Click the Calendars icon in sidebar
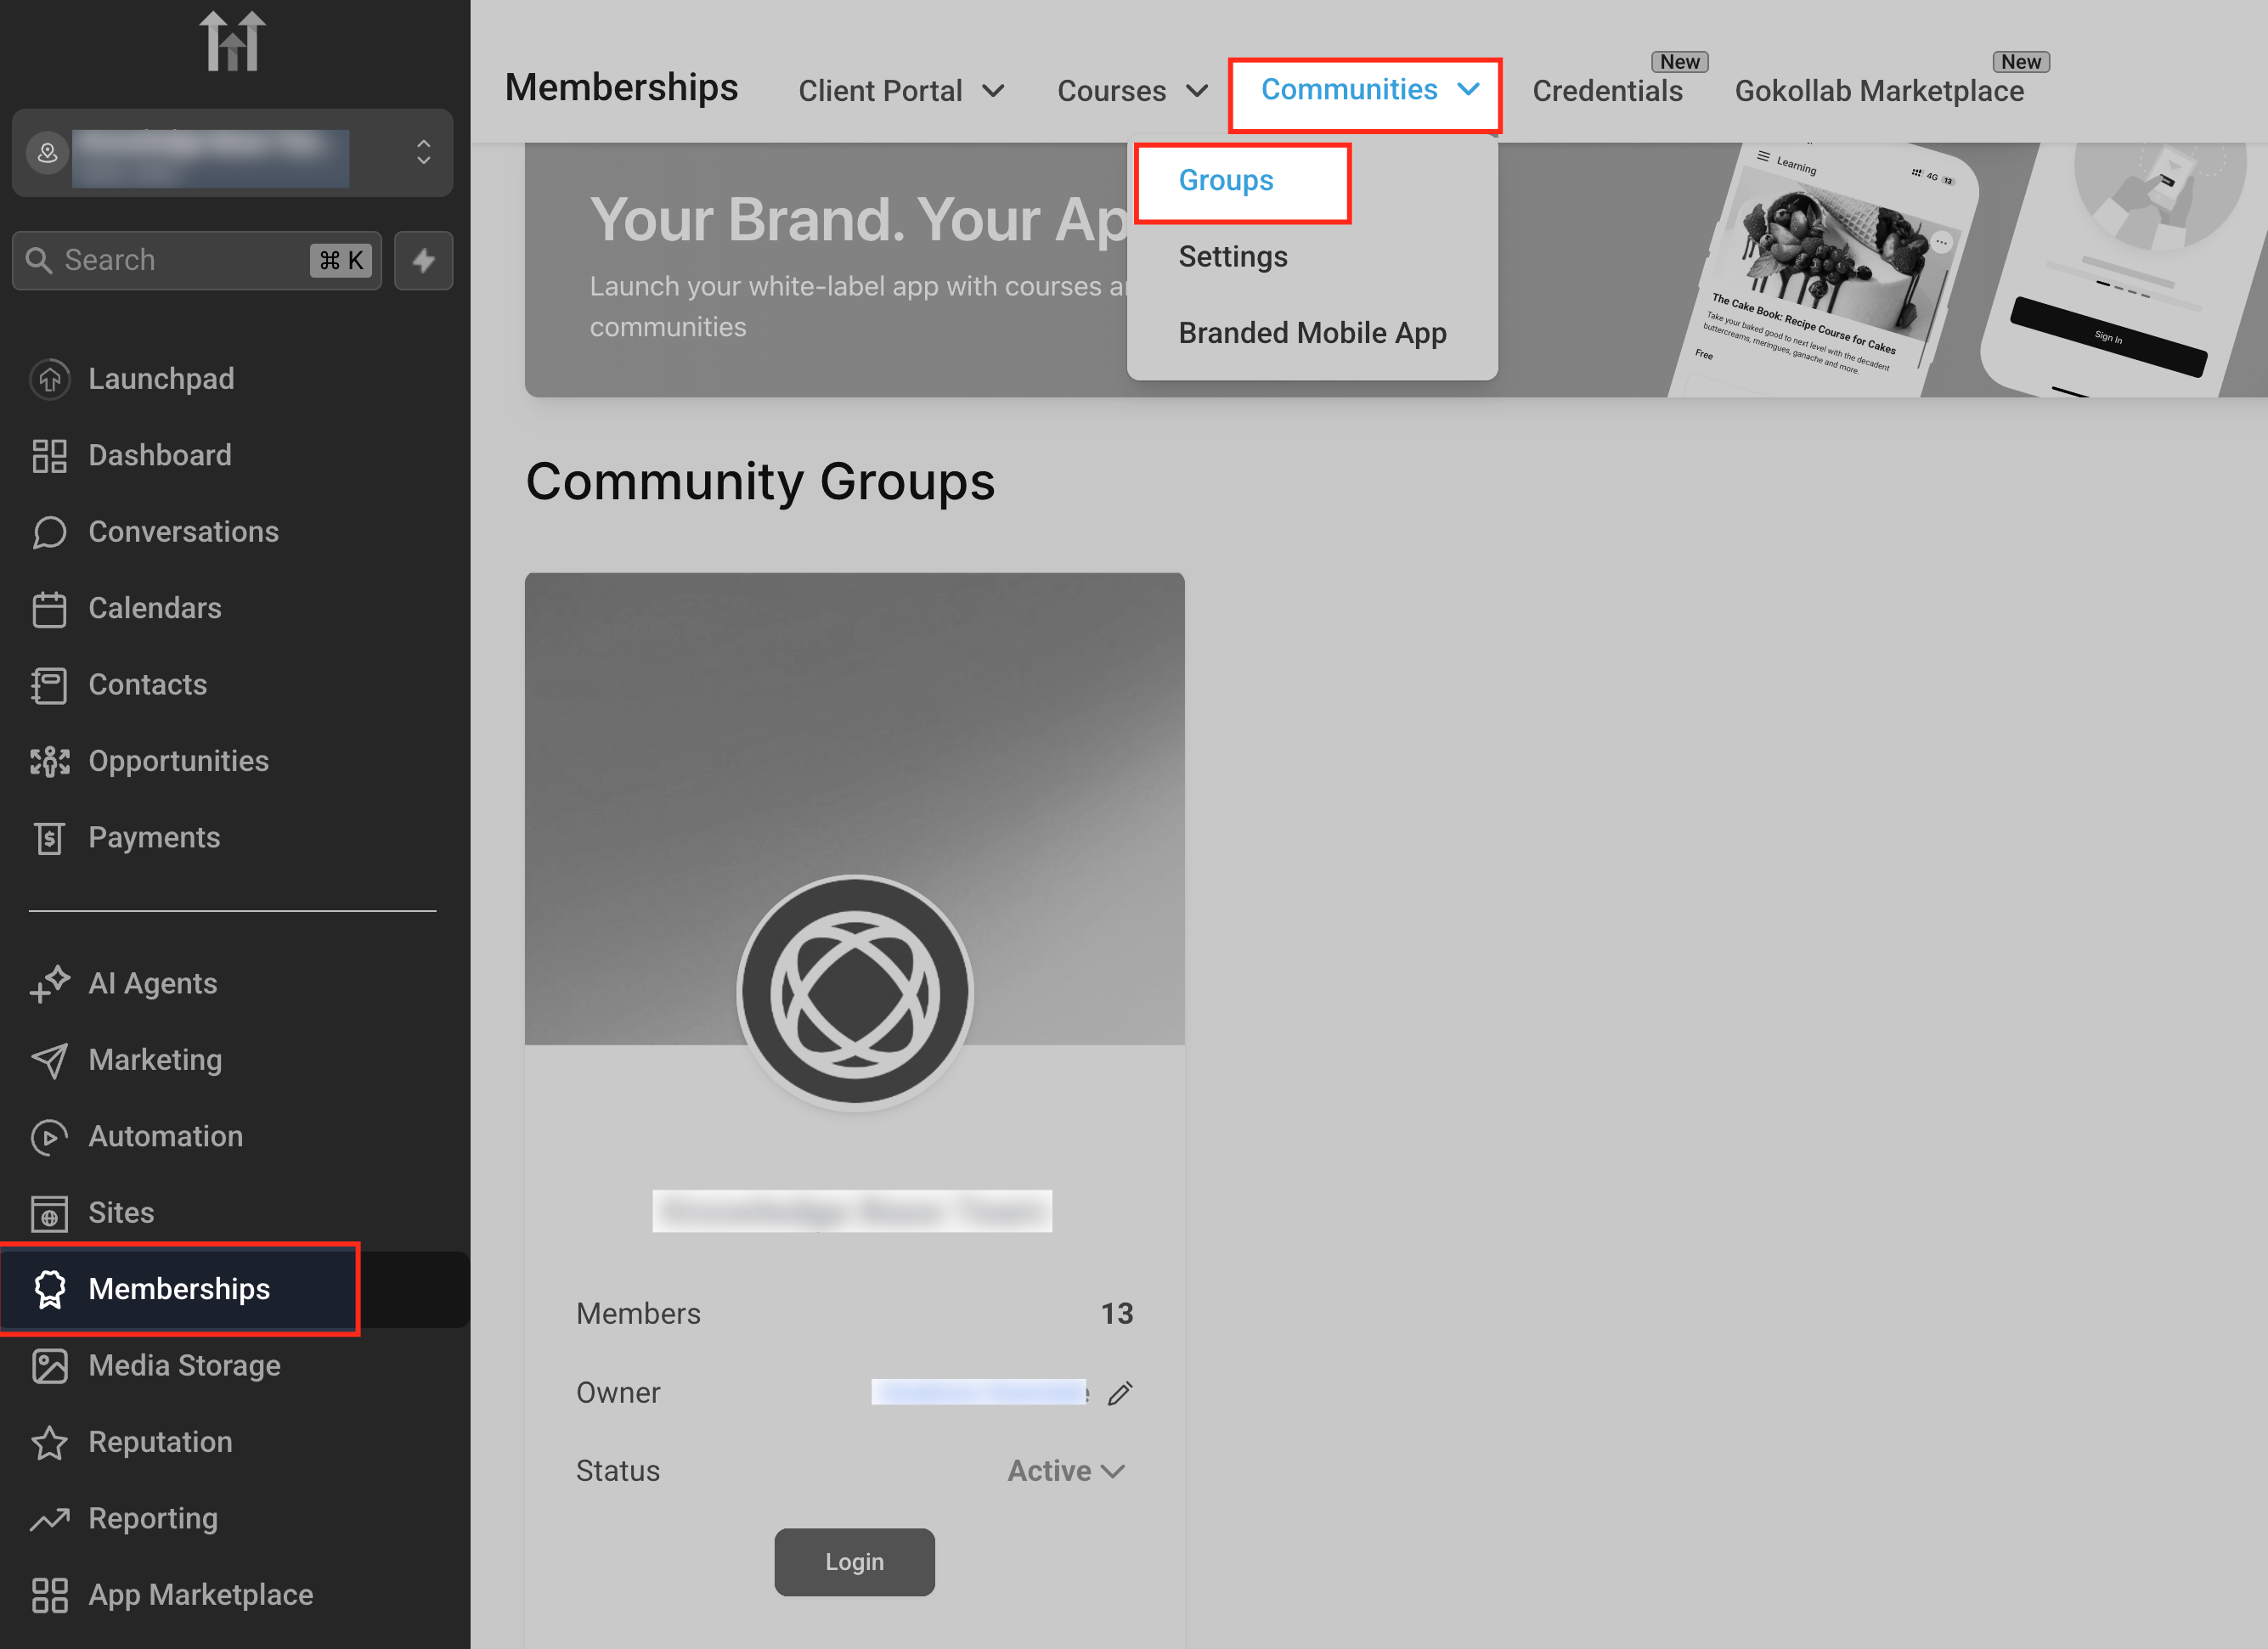 (49, 609)
